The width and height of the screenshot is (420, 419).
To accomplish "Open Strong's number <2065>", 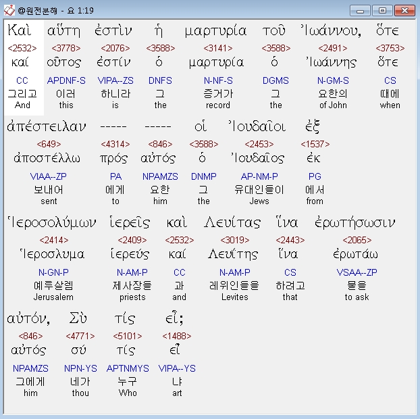I will pos(357,240).
